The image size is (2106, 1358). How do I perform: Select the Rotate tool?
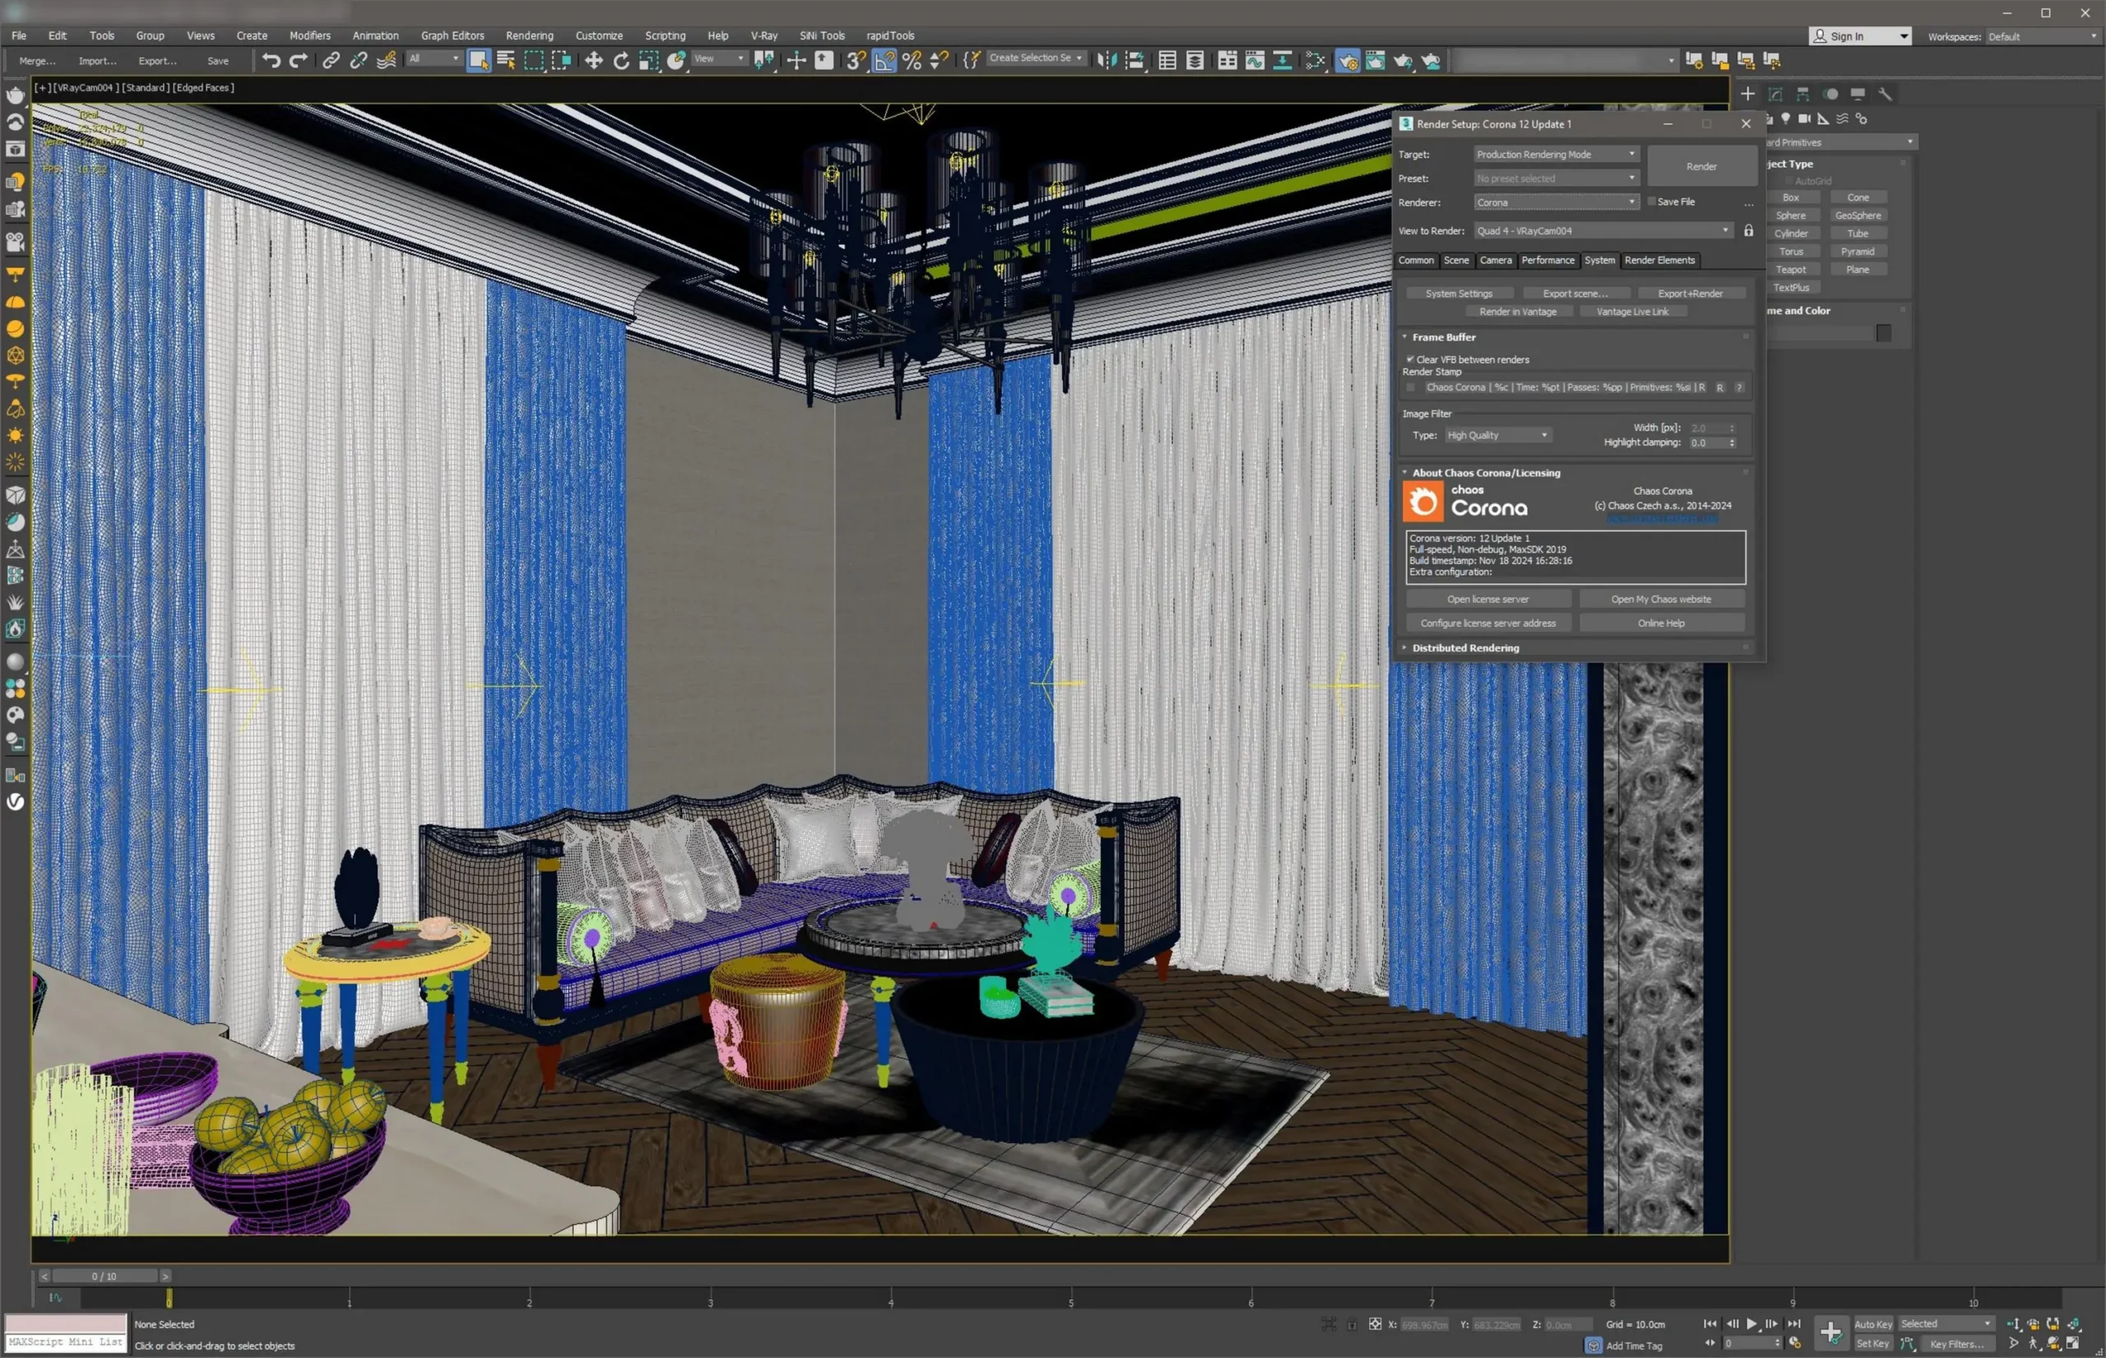tap(621, 60)
